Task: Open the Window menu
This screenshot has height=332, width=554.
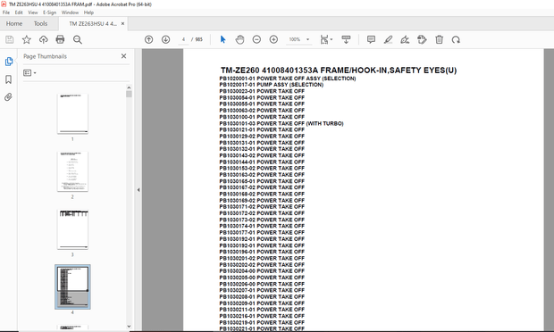Action: point(70,12)
